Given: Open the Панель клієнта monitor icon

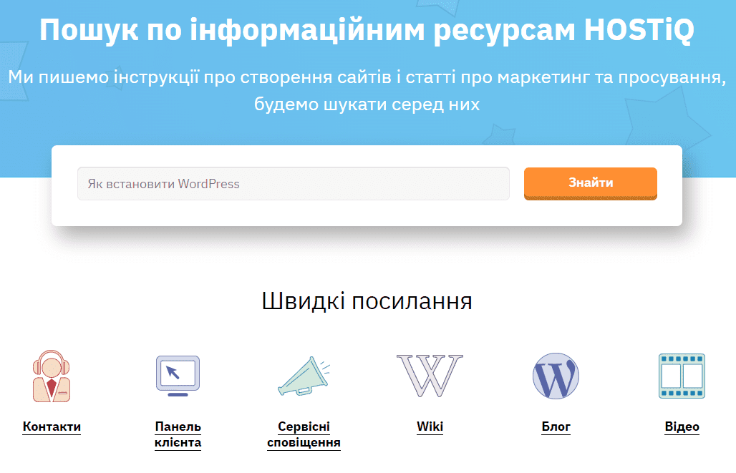Looking at the screenshot, I should point(178,376).
